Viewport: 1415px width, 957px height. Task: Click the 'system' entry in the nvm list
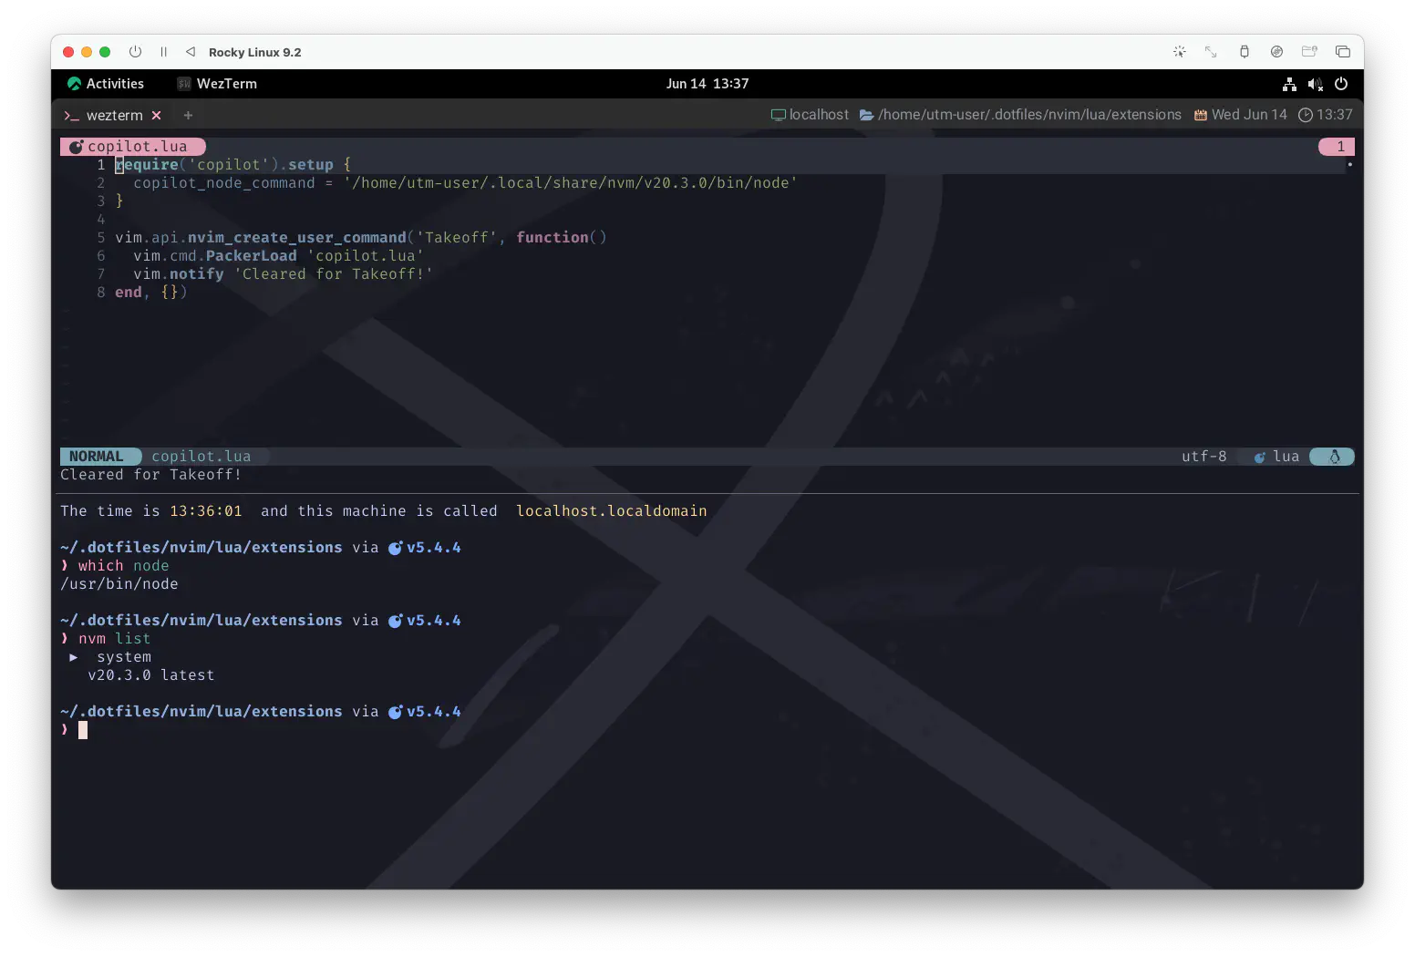124,657
